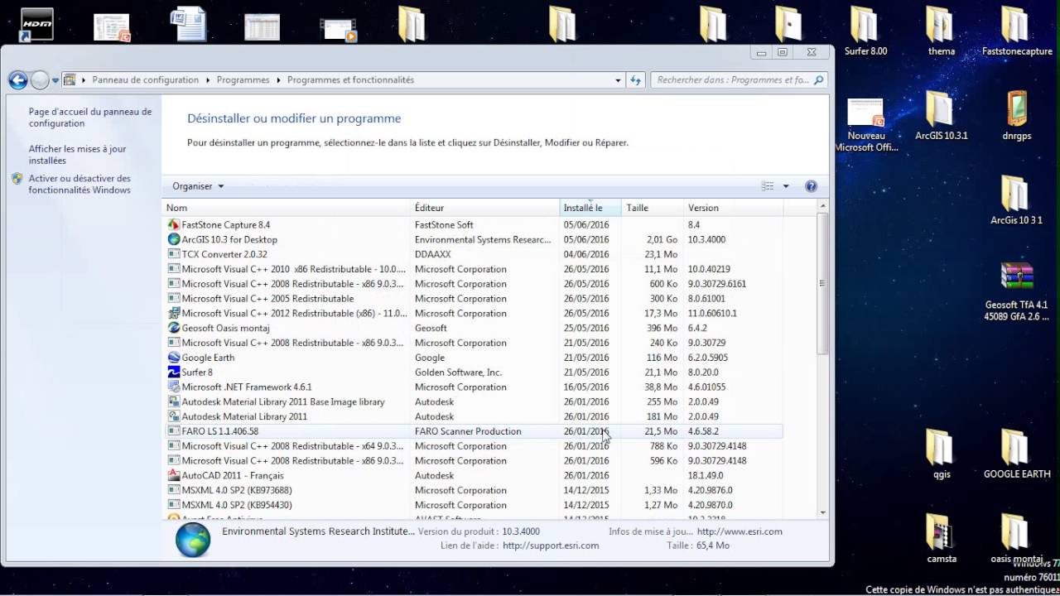Open Afficher les mises à jour installées
This screenshot has width=1060, height=596.
click(x=78, y=155)
